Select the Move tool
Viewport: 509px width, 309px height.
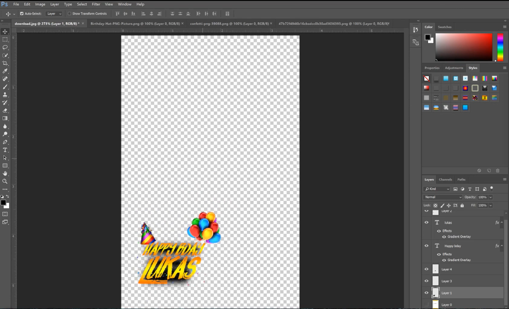[5, 31]
